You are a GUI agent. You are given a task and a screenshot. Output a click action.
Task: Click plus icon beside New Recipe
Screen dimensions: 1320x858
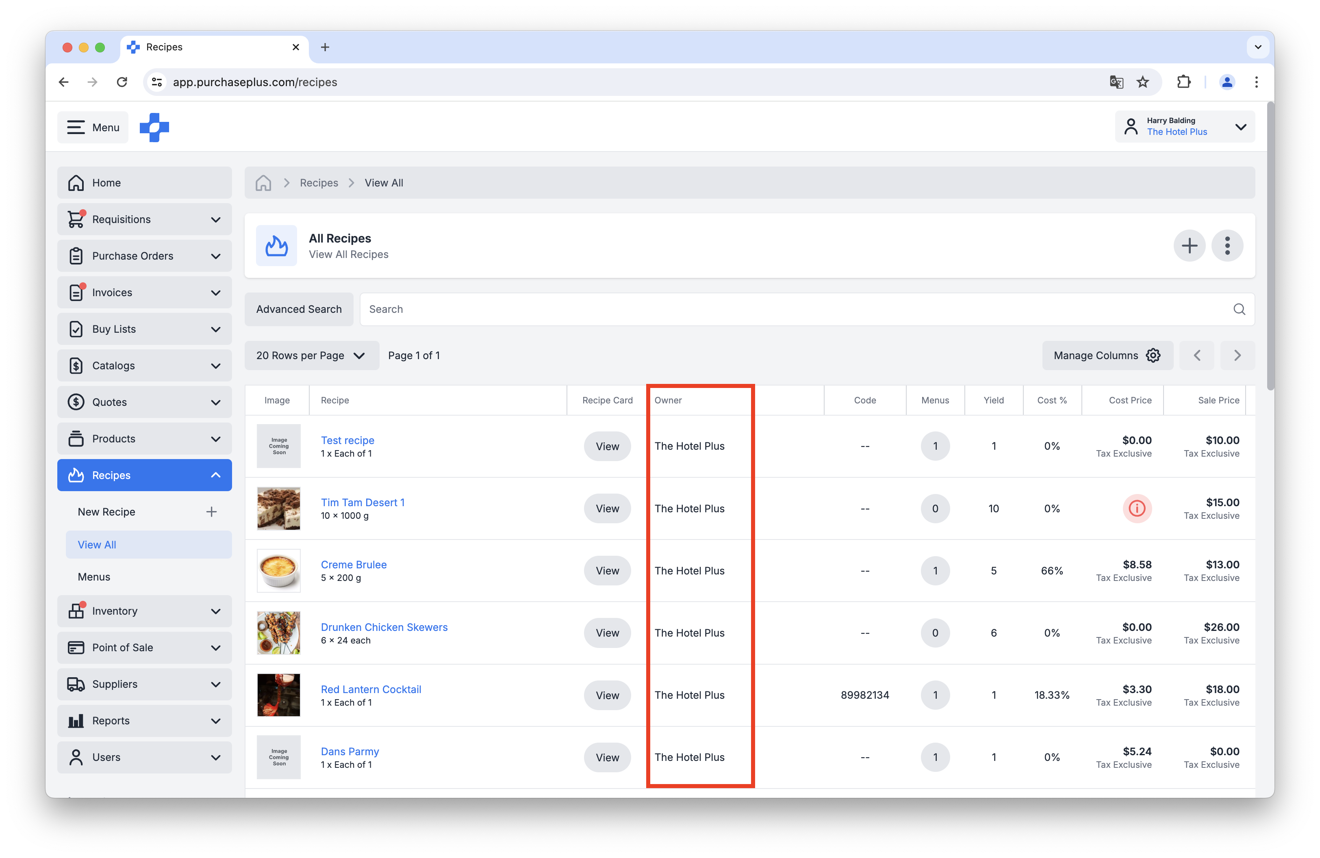211,511
